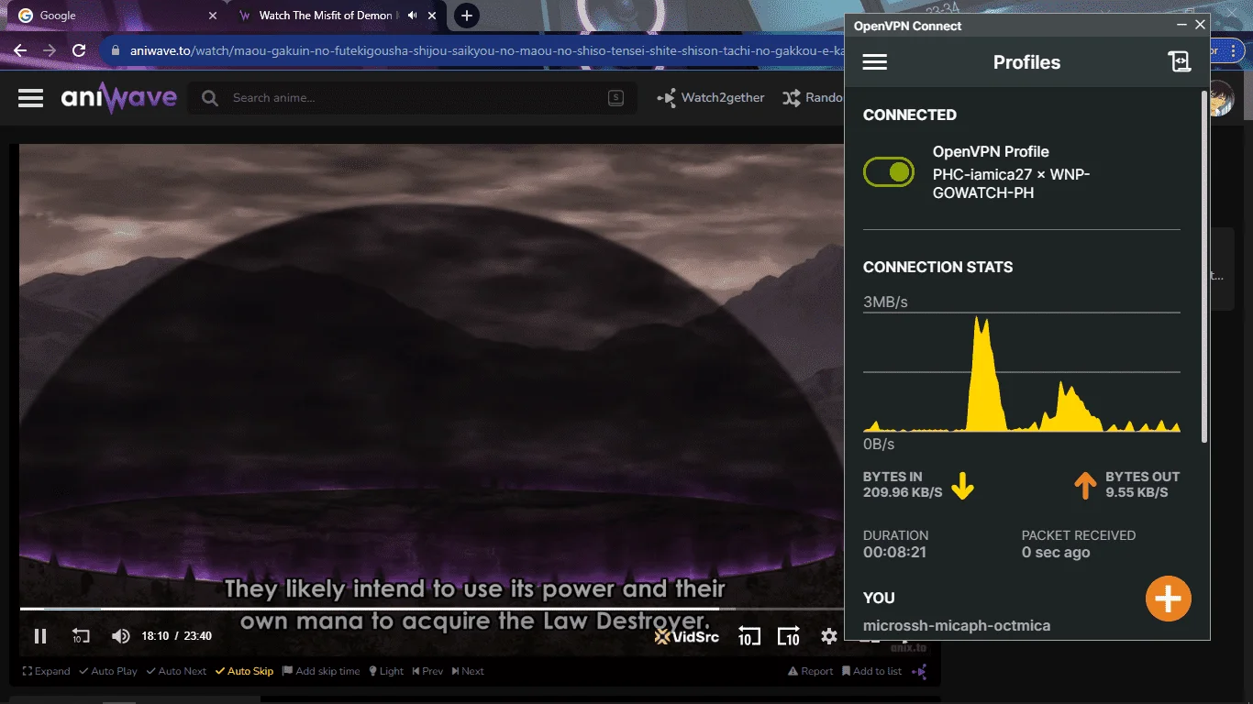1253x704 pixels.
Task: Select the PHC-iamica27 profile name text
Action: 1011,183
